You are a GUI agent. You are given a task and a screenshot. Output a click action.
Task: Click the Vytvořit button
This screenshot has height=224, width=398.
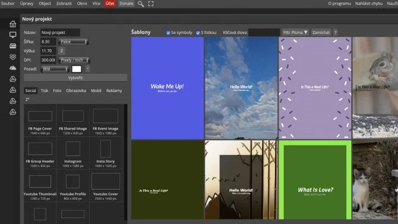tap(75, 78)
